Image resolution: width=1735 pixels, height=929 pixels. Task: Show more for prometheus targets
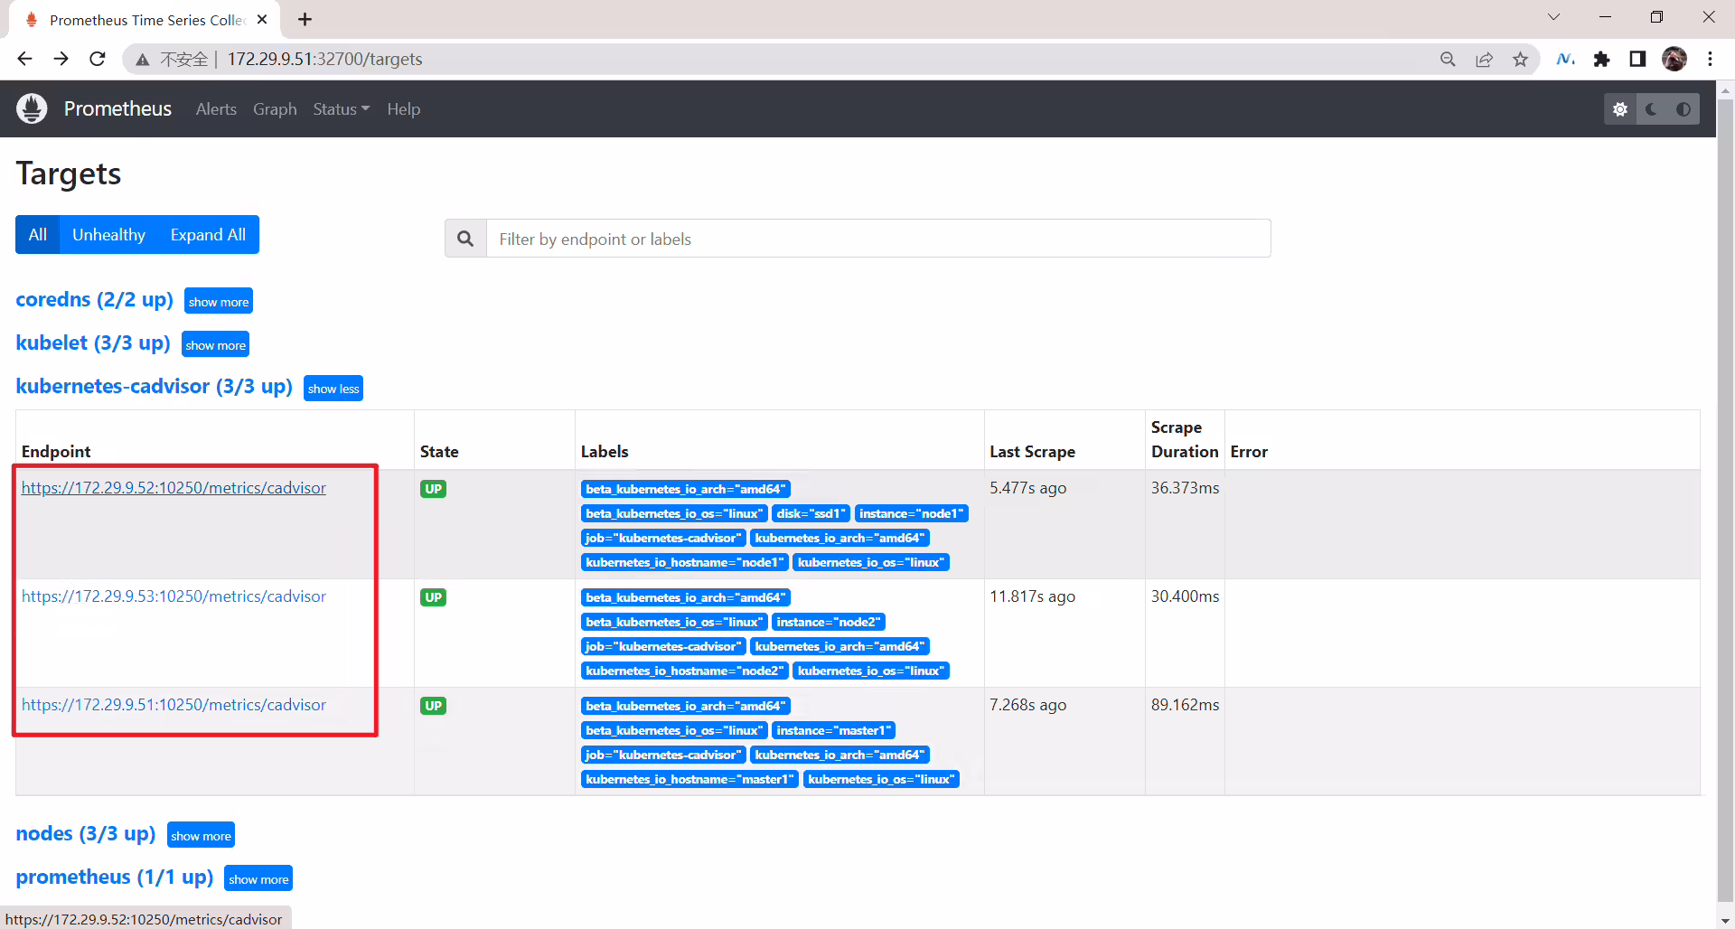[x=258, y=878]
